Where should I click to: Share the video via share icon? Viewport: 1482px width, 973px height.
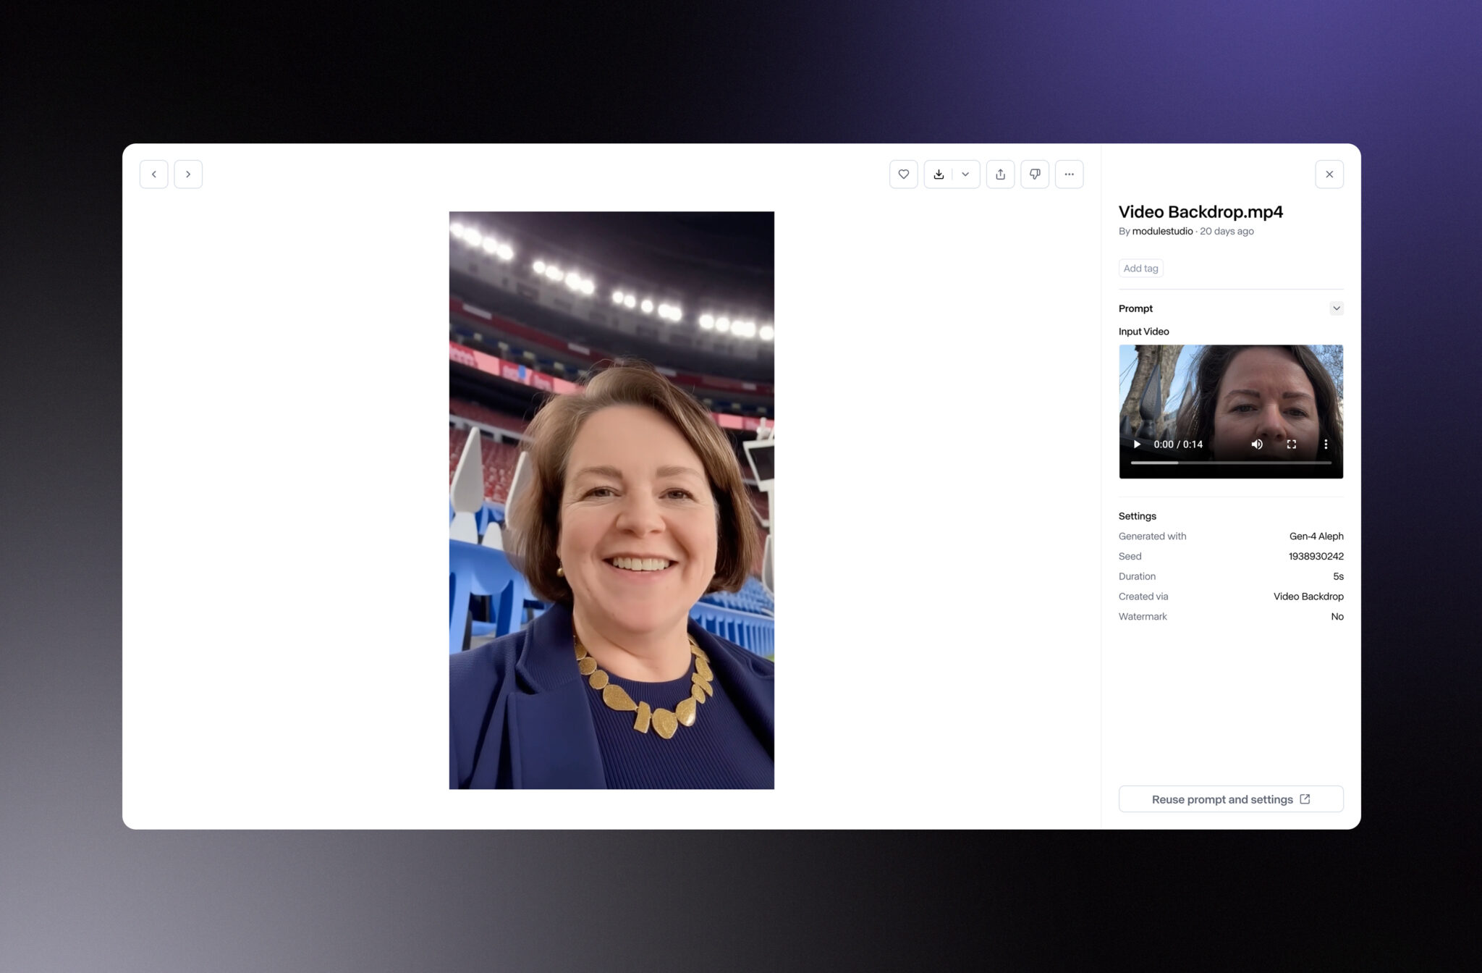pyautogui.click(x=1000, y=174)
